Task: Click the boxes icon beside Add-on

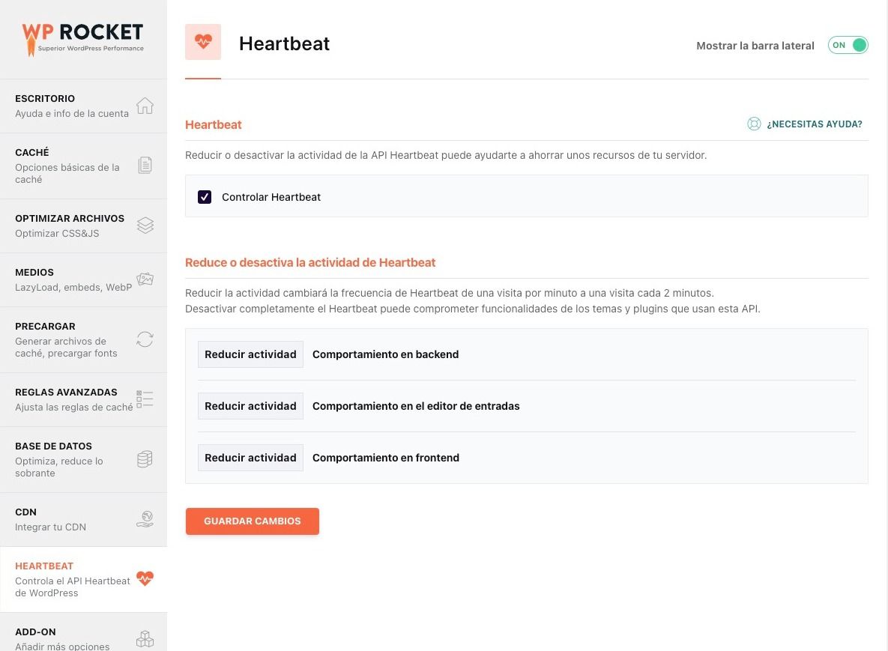Action: pos(145,638)
